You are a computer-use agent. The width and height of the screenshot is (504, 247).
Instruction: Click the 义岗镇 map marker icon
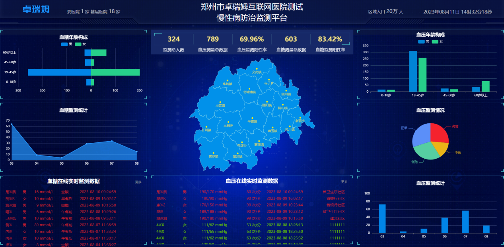[x=257, y=68]
